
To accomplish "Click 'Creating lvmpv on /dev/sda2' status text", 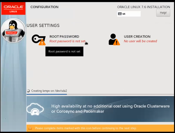I will point(49,91).
